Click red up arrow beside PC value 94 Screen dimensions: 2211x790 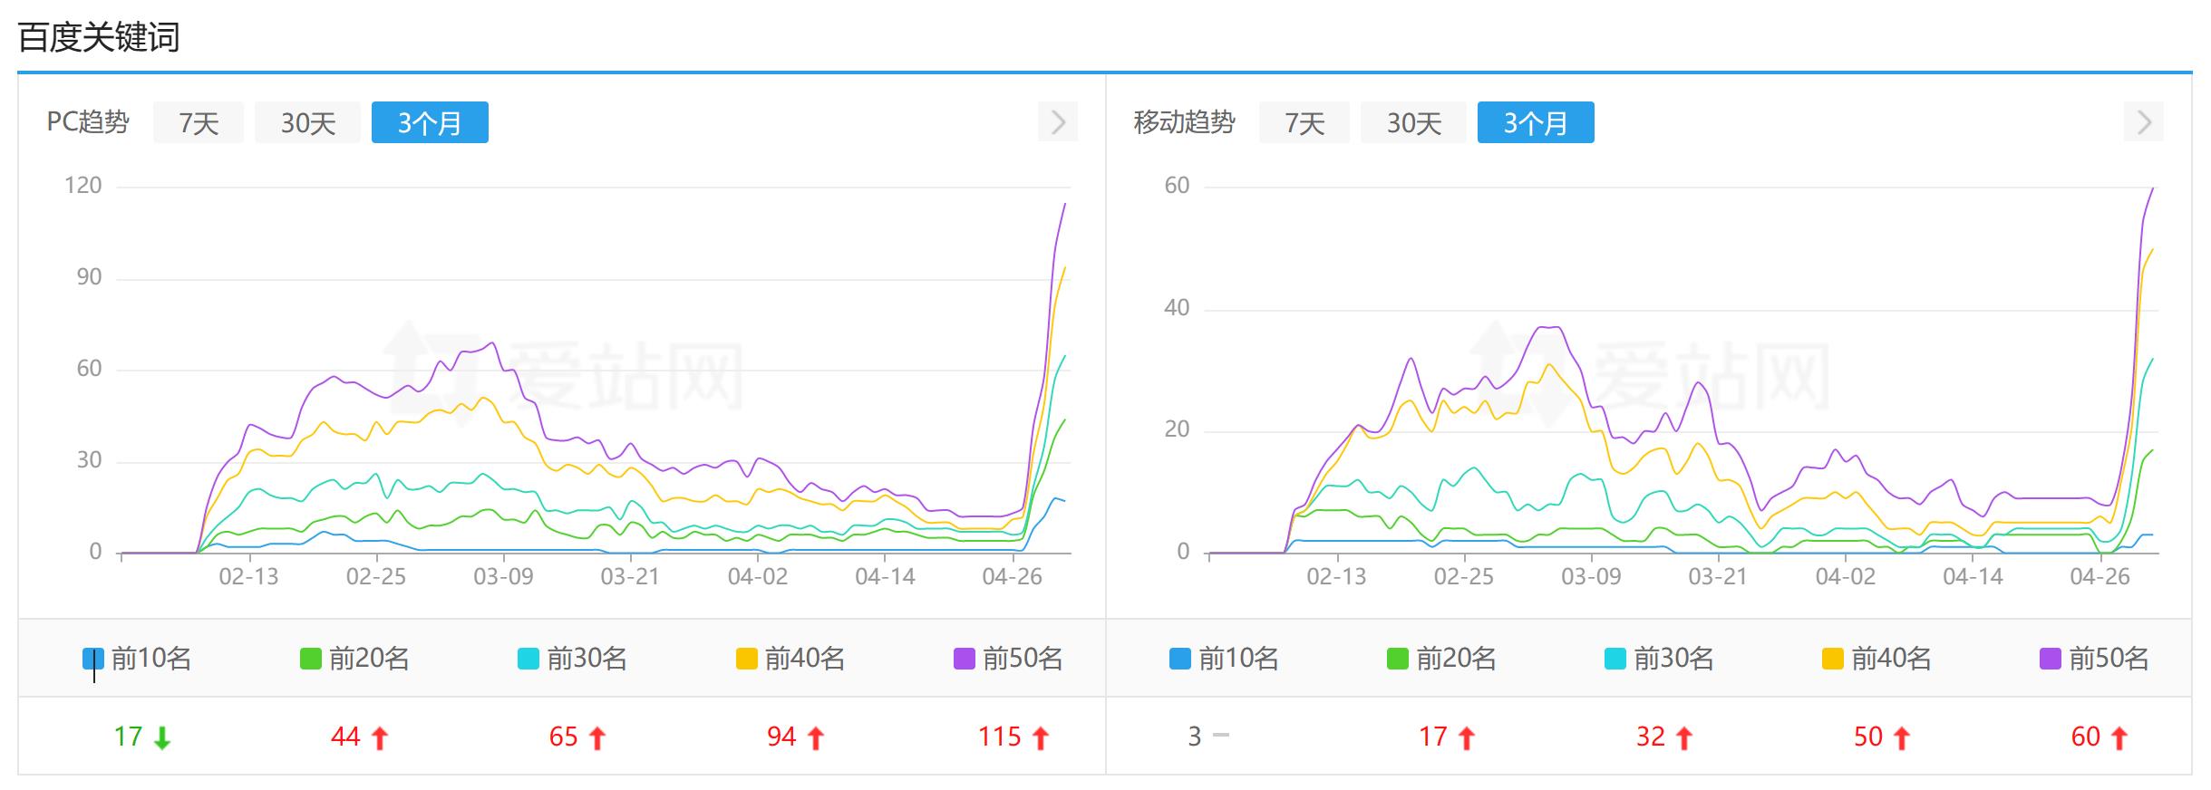point(816,738)
